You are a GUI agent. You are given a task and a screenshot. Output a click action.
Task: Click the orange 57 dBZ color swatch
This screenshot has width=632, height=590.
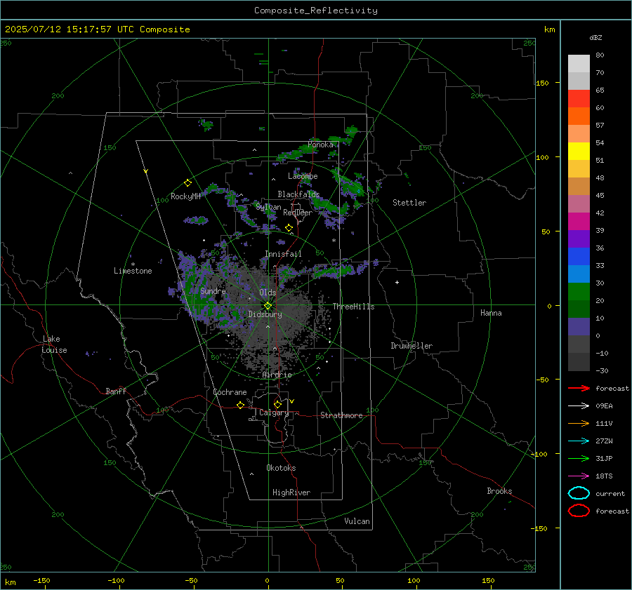tap(579, 116)
